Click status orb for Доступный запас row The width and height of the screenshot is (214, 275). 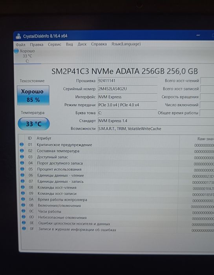pyautogui.click(x=22, y=157)
